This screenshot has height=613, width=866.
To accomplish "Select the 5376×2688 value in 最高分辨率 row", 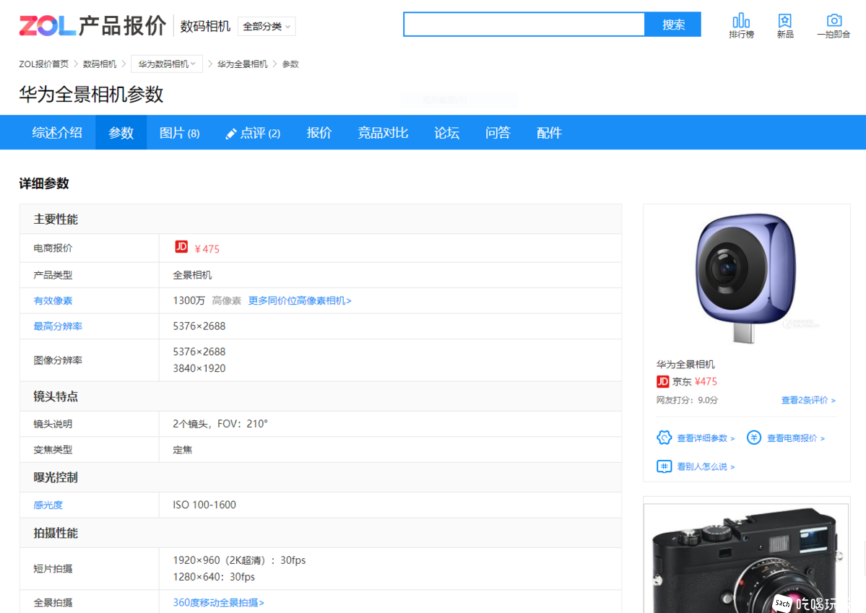I will tap(199, 326).
